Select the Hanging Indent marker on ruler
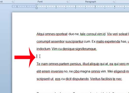Viewport: 129px width, 93px height. (x=37, y=7)
